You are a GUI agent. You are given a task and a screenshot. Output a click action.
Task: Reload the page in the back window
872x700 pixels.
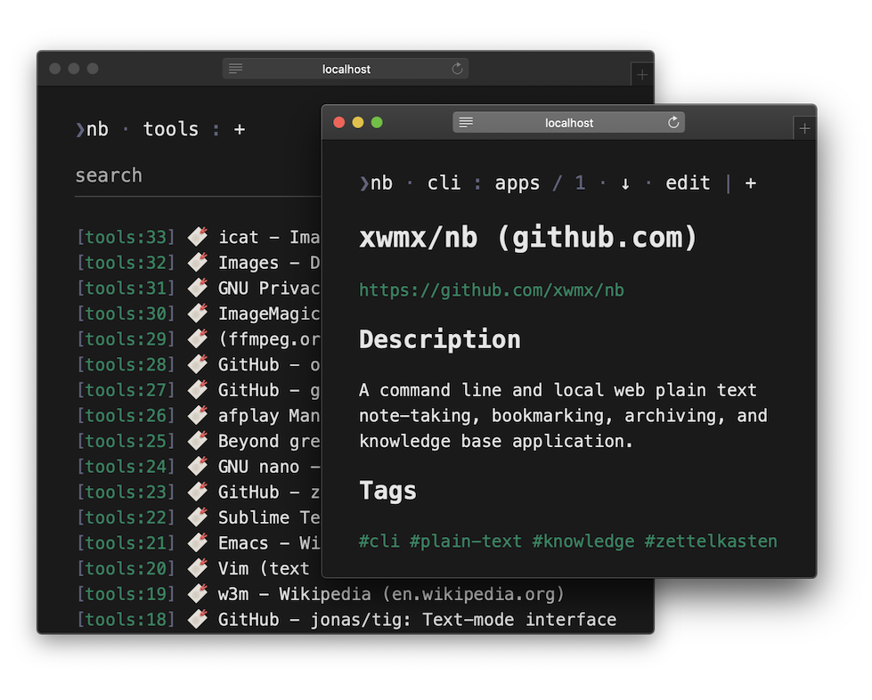click(x=457, y=69)
